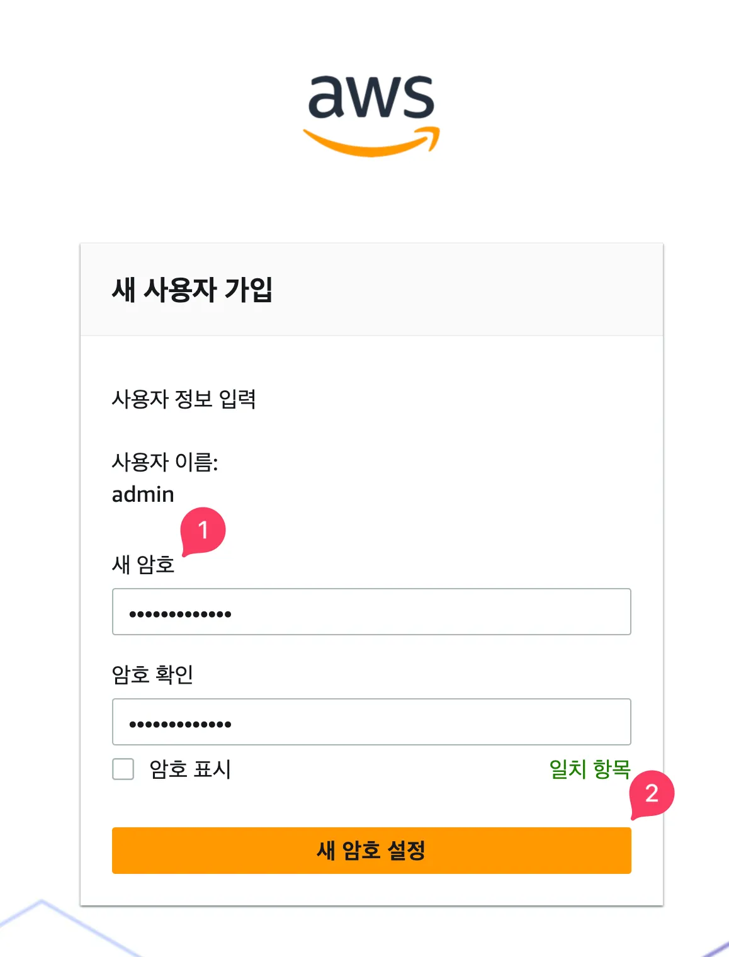
Task: Click the pink number 2 annotation badge
Action: (652, 793)
